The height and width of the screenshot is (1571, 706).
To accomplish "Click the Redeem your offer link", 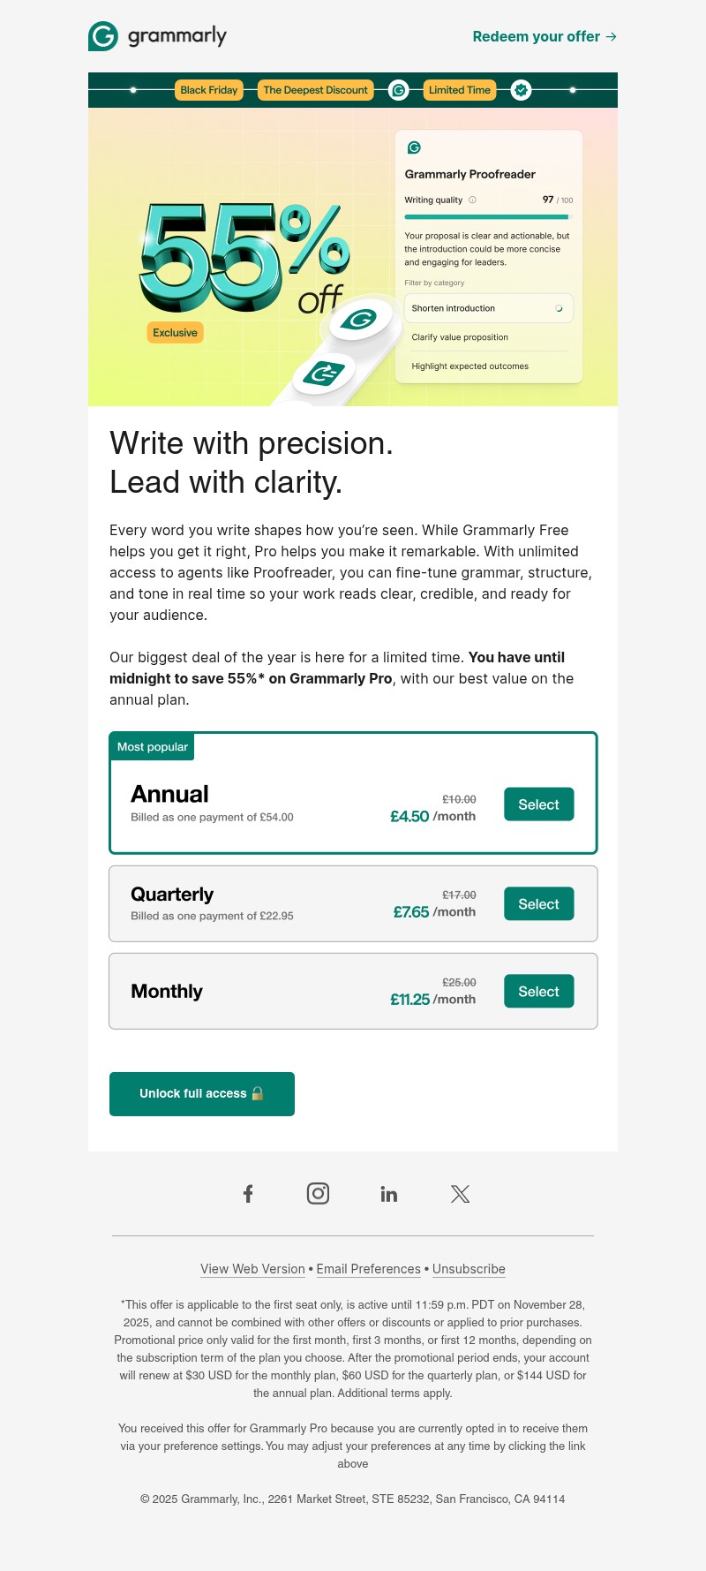I will (x=544, y=36).
